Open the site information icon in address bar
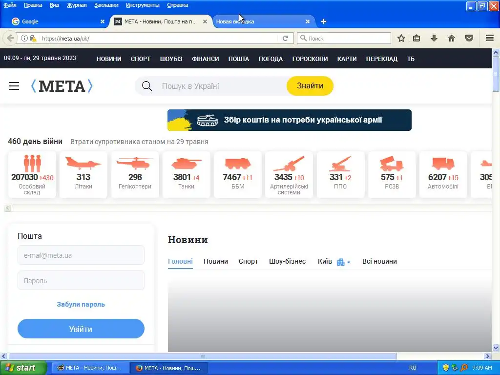 point(24,38)
